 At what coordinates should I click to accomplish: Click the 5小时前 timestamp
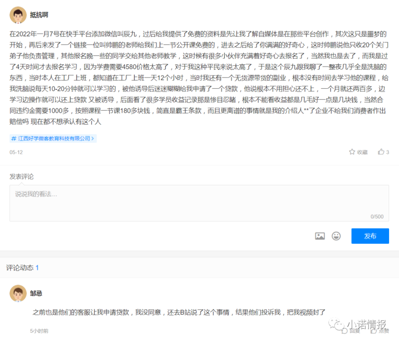tap(39, 331)
